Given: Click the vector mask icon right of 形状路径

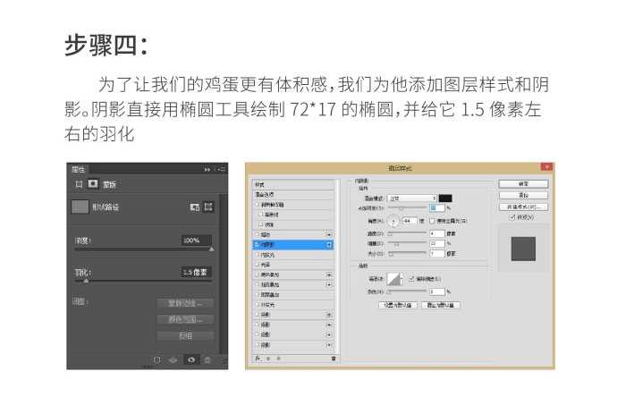Looking at the screenshot, I should coord(208,207).
